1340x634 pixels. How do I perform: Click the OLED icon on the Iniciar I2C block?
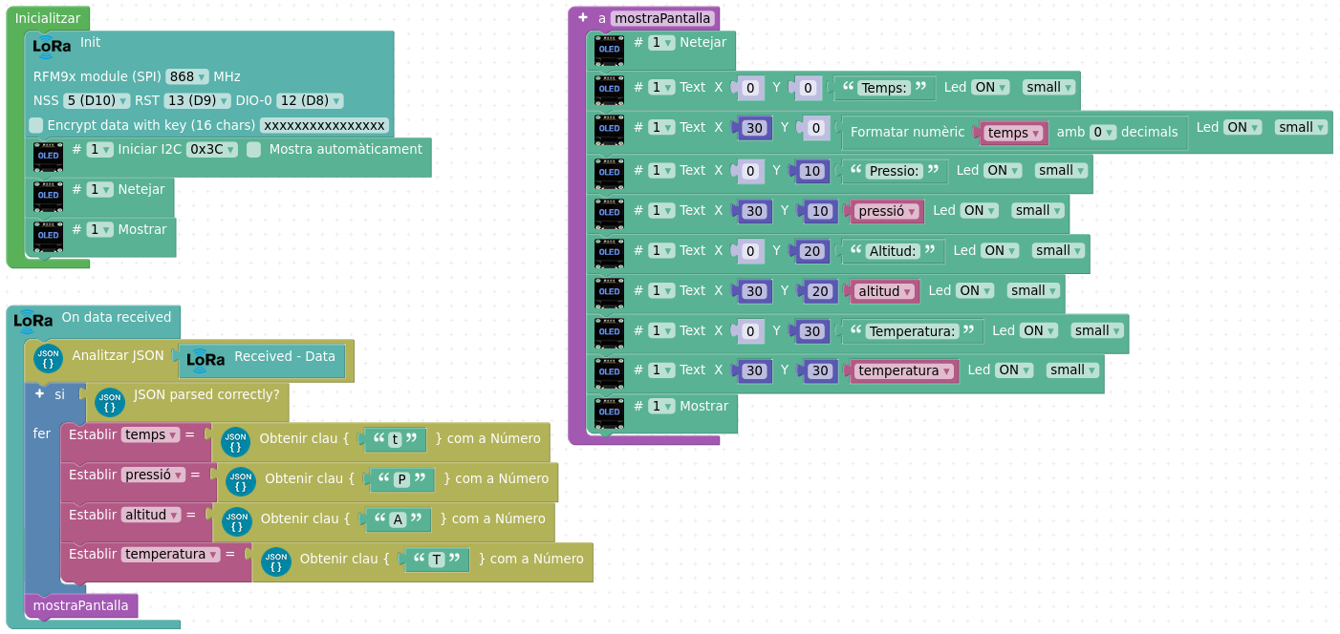(x=48, y=157)
